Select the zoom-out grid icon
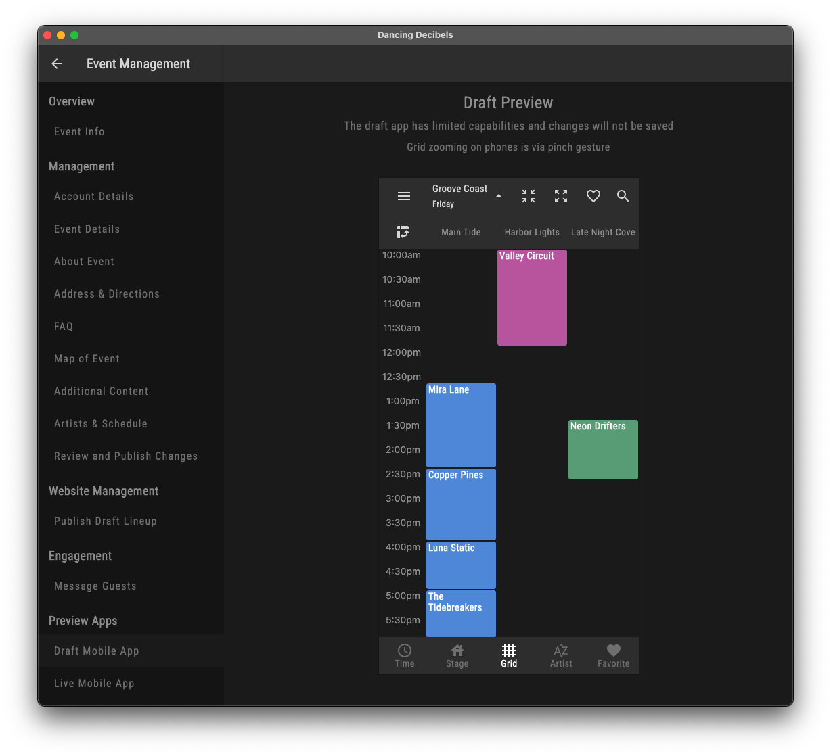 coord(529,196)
